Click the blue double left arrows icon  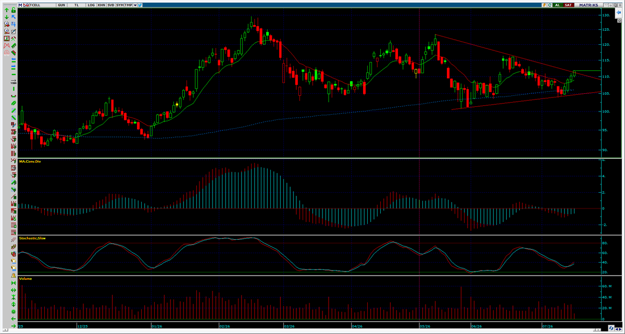point(14,59)
